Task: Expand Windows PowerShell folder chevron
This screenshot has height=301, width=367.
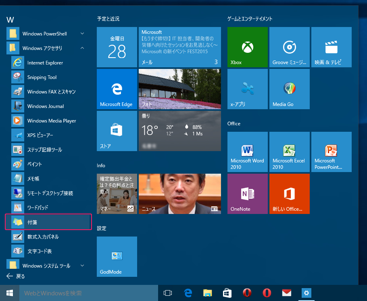Action: coord(82,34)
